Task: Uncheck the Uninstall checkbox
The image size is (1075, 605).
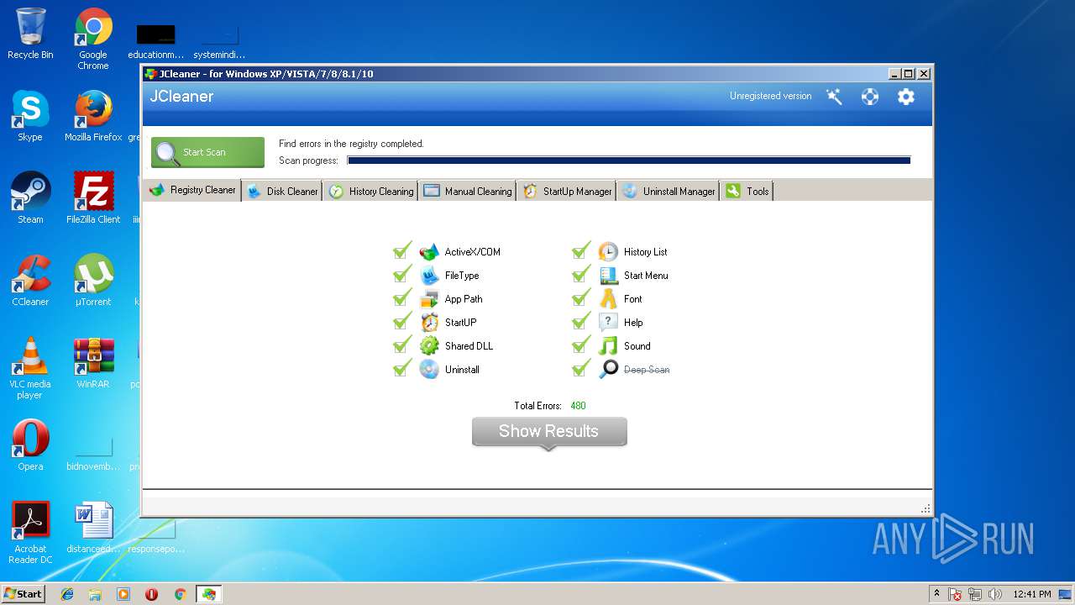Action: tap(402, 369)
